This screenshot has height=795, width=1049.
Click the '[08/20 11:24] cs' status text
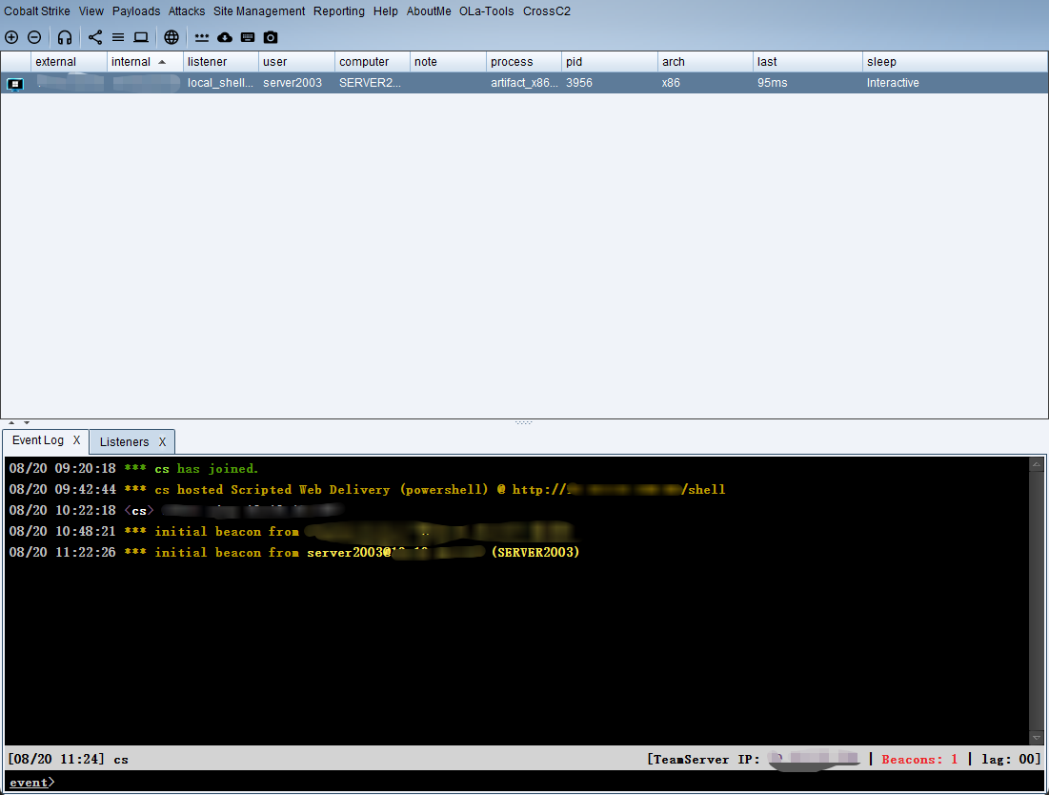[68, 760]
